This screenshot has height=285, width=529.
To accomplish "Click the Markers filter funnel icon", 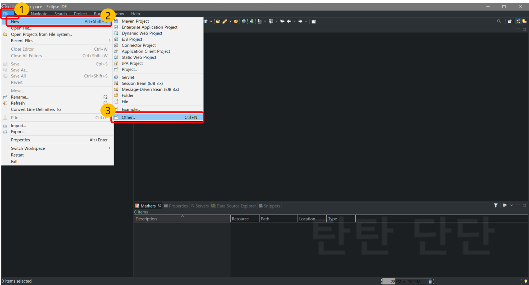I will pos(496,205).
